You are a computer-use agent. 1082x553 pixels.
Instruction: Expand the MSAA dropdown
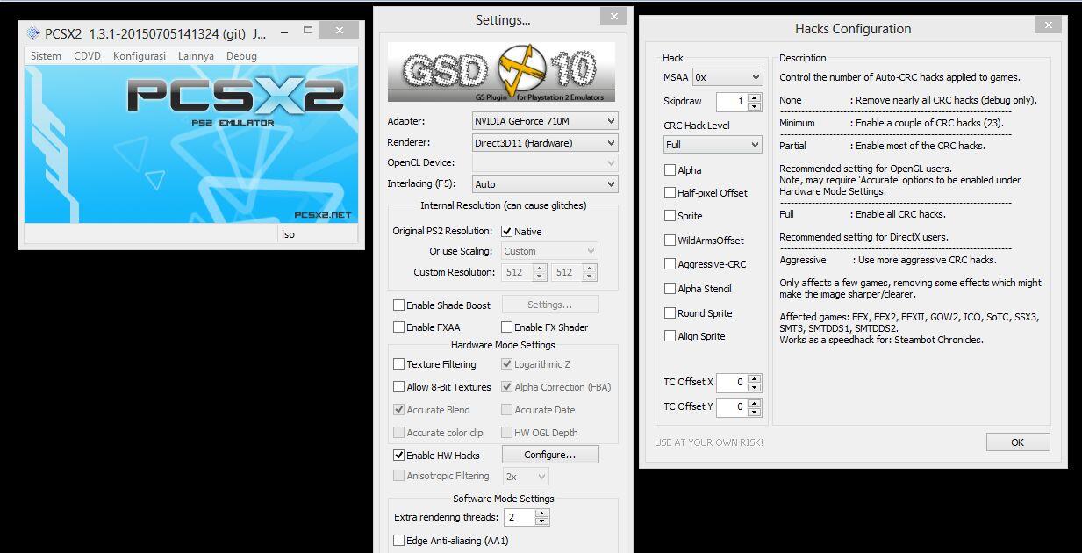tap(727, 77)
